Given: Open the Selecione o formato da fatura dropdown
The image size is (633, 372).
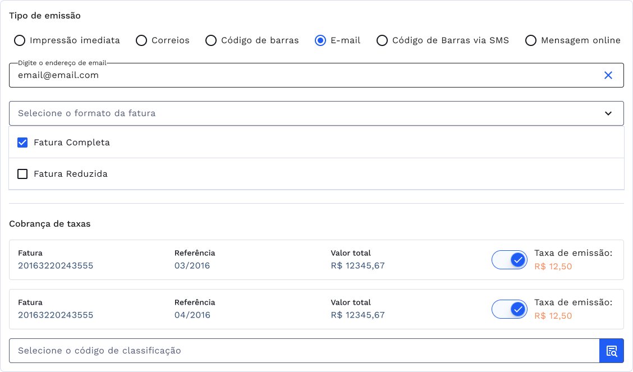Looking at the screenshot, I should (x=303, y=113).
